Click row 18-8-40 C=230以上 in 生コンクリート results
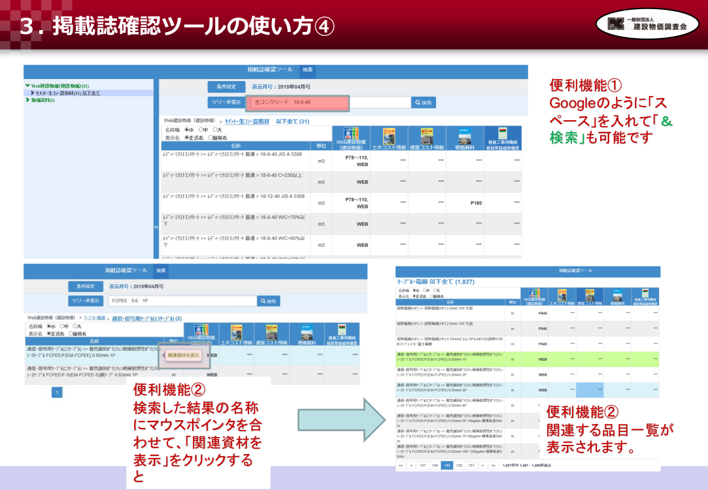708x490 pixels. tap(341, 182)
